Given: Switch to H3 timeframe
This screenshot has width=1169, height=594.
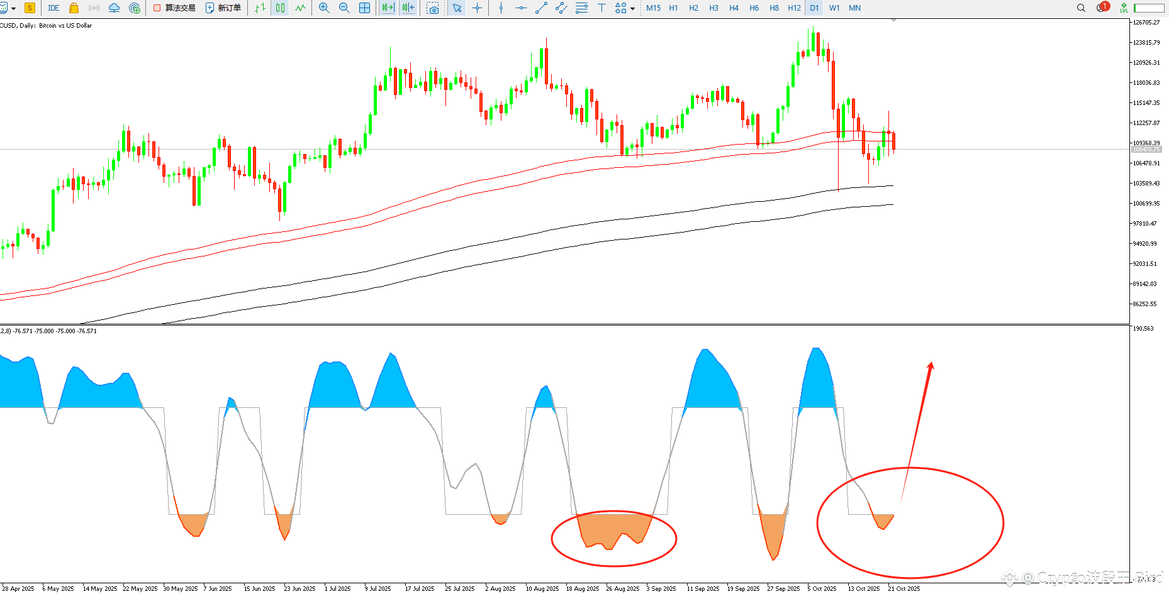Looking at the screenshot, I should coord(713,8).
